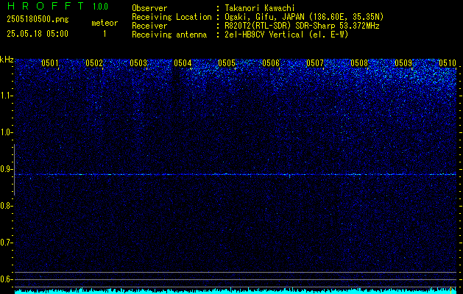
Task: Click location Ogaki, Gifu, JAPAN text
Action: click(x=304, y=17)
